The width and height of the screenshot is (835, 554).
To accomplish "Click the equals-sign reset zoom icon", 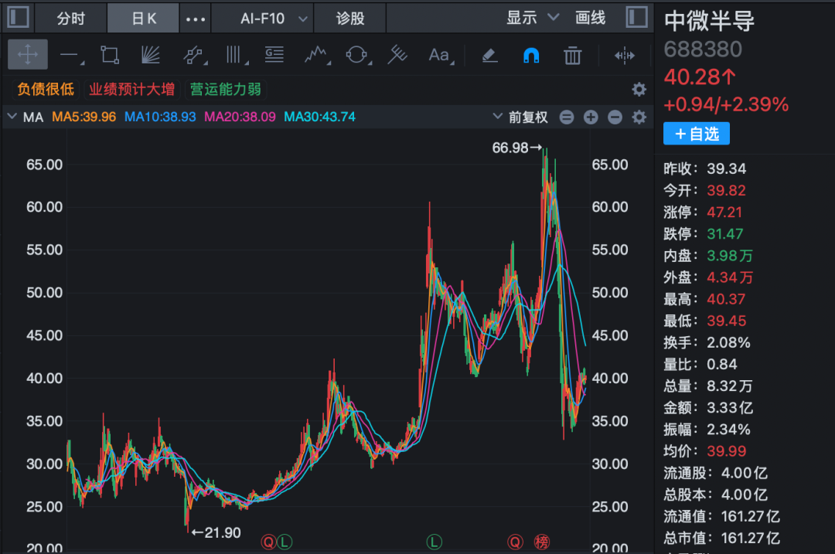I will tap(567, 117).
